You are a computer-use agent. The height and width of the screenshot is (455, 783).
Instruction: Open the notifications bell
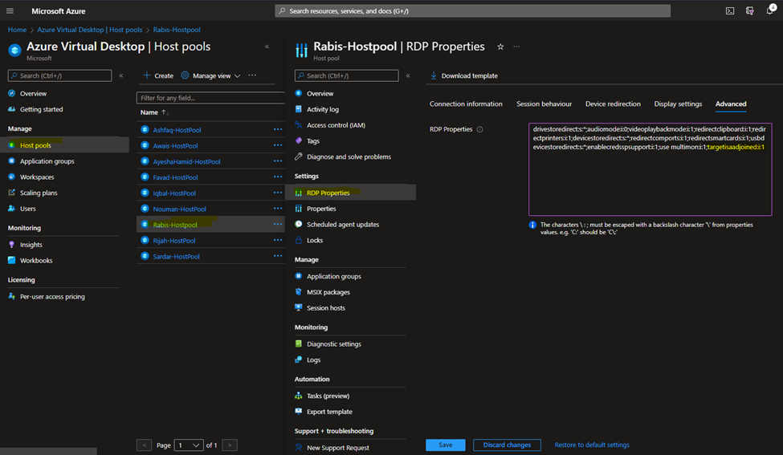click(x=770, y=10)
